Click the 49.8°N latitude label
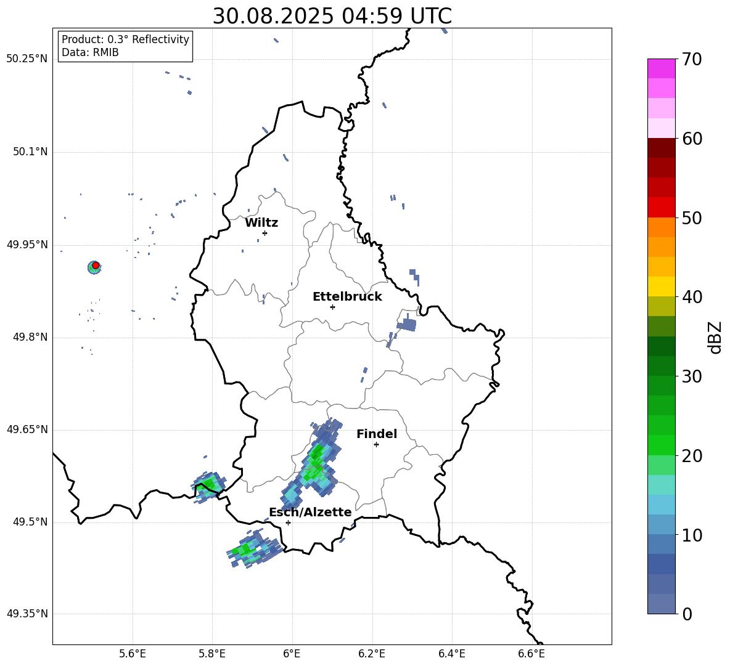730x666 pixels. tap(30, 337)
